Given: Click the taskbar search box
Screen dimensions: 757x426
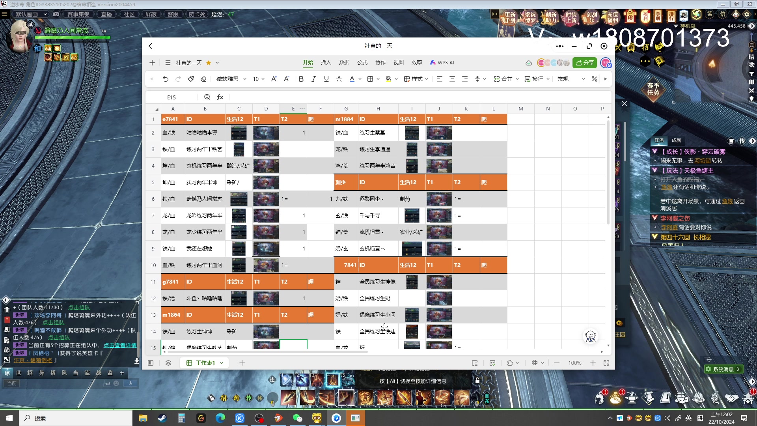Looking at the screenshot, I should (x=76, y=418).
